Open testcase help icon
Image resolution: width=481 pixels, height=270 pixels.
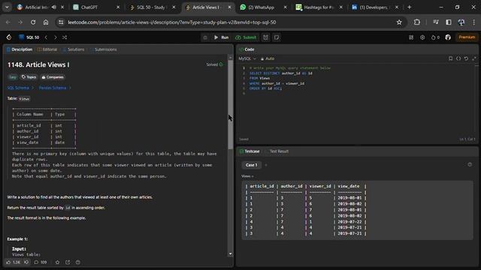pos(470,165)
